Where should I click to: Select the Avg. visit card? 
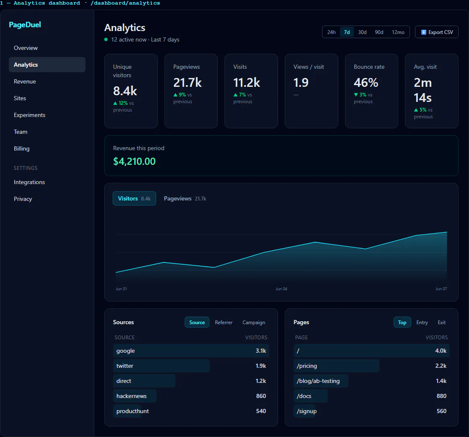tap(432, 91)
